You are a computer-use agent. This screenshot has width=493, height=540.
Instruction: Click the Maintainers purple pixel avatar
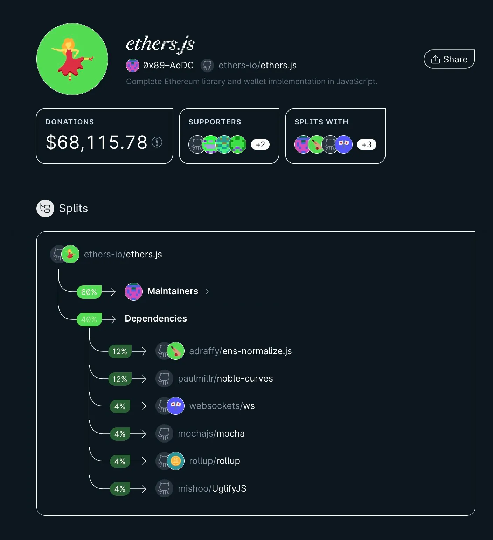coord(134,291)
